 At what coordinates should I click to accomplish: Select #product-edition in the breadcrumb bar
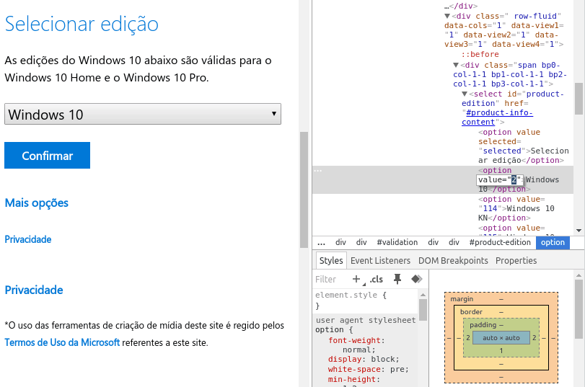pos(500,242)
